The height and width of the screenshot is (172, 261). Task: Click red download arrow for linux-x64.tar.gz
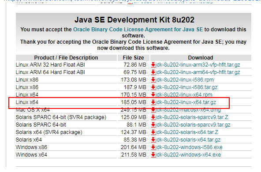click(153, 102)
